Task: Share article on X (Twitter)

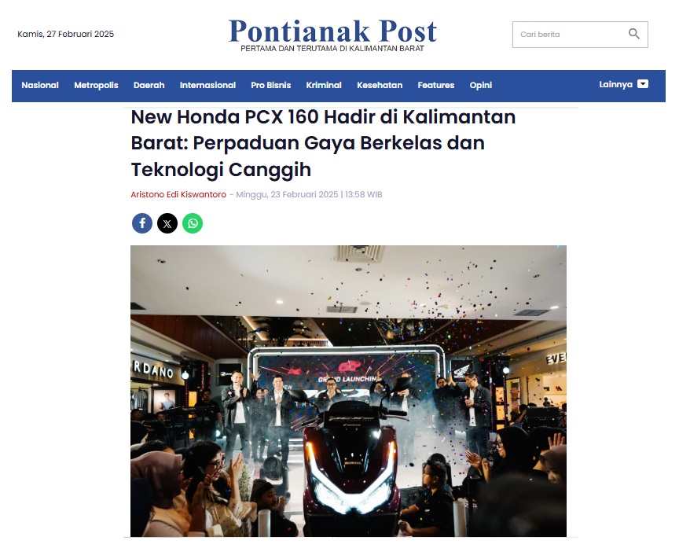Action: [x=167, y=223]
